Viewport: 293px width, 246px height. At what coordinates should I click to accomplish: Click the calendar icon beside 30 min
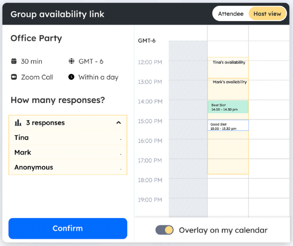[x=14, y=61]
